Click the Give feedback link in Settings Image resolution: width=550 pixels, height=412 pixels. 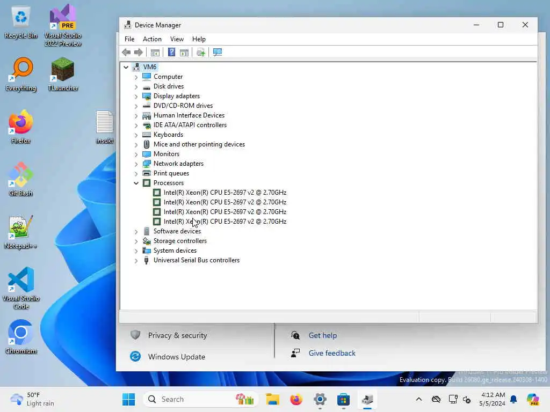tap(332, 353)
